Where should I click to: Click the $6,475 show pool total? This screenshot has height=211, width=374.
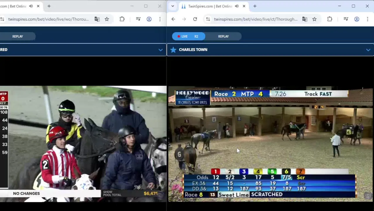tap(151, 193)
